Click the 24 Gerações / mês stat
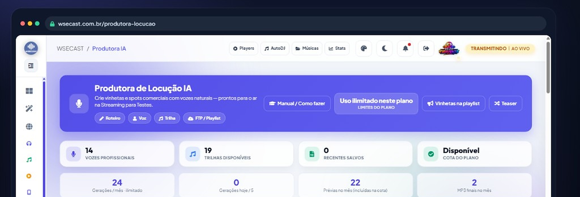This screenshot has width=580, height=197. 117,185
